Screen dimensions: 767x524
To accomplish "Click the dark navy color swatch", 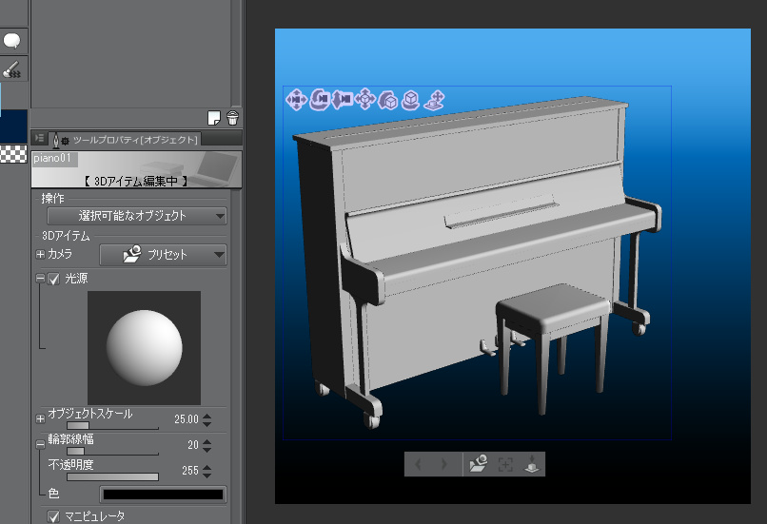I will click(x=13, y=126).
